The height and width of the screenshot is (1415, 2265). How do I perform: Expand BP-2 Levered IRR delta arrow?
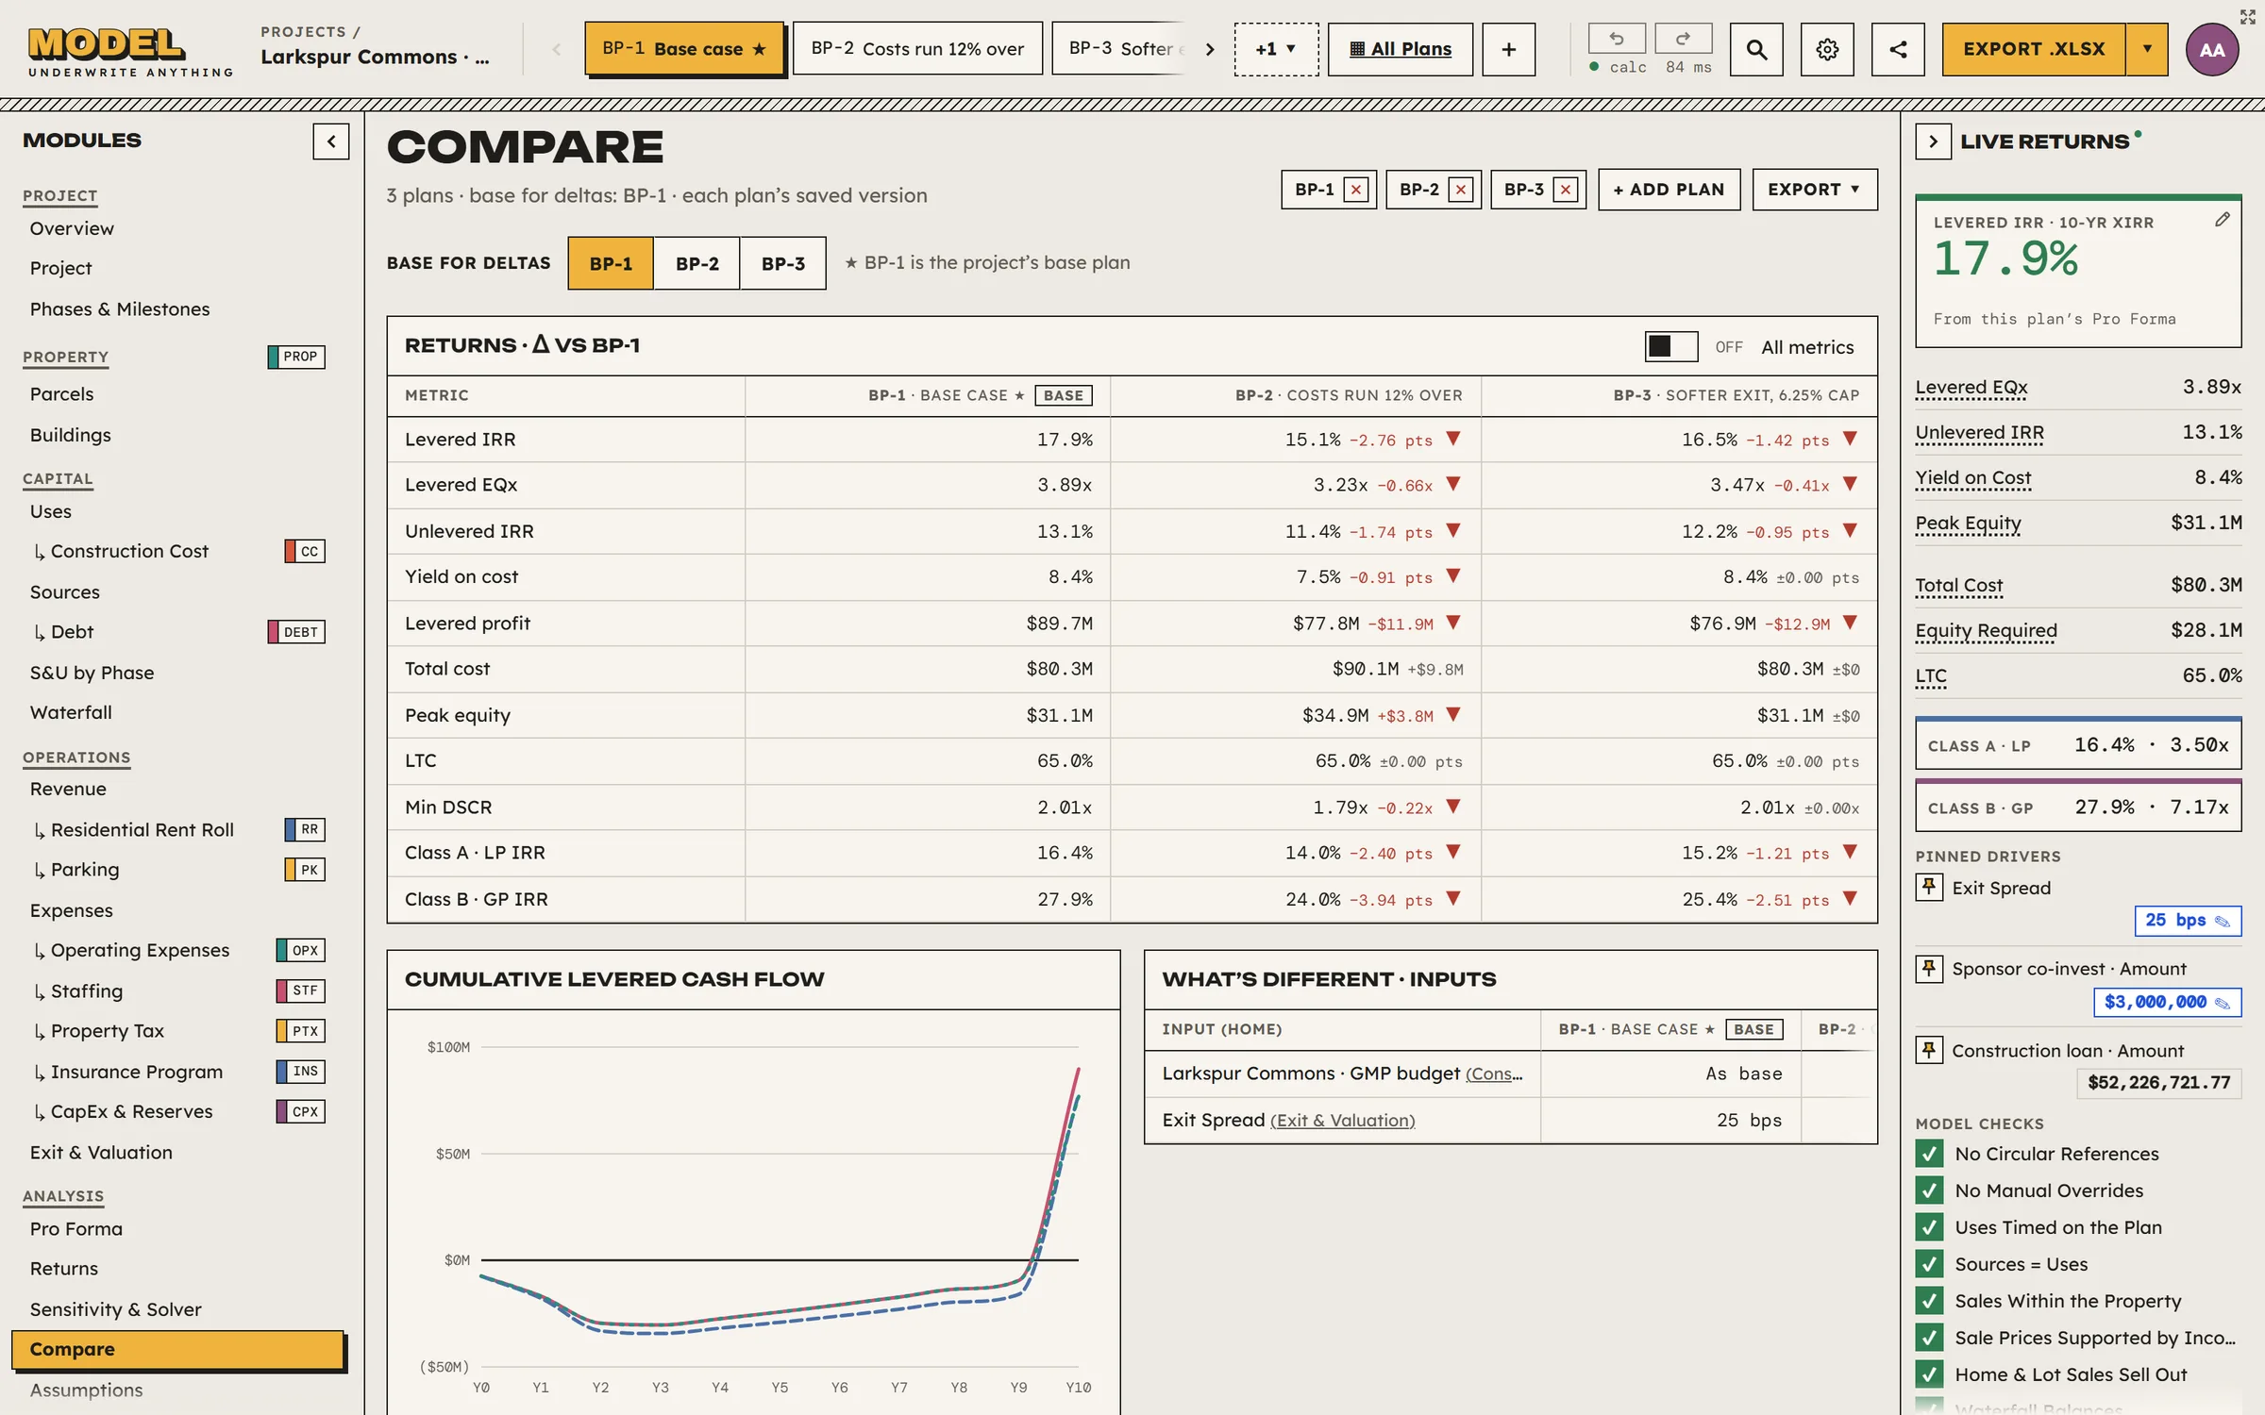(1453, 440)
